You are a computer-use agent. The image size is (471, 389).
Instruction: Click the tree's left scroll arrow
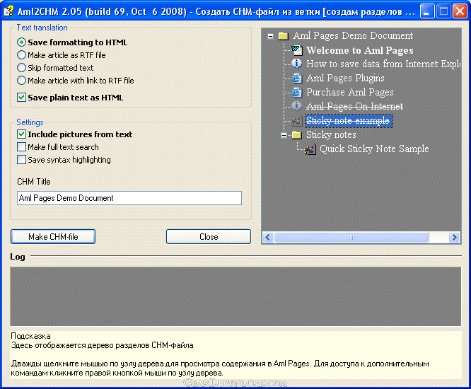(268, 238)
